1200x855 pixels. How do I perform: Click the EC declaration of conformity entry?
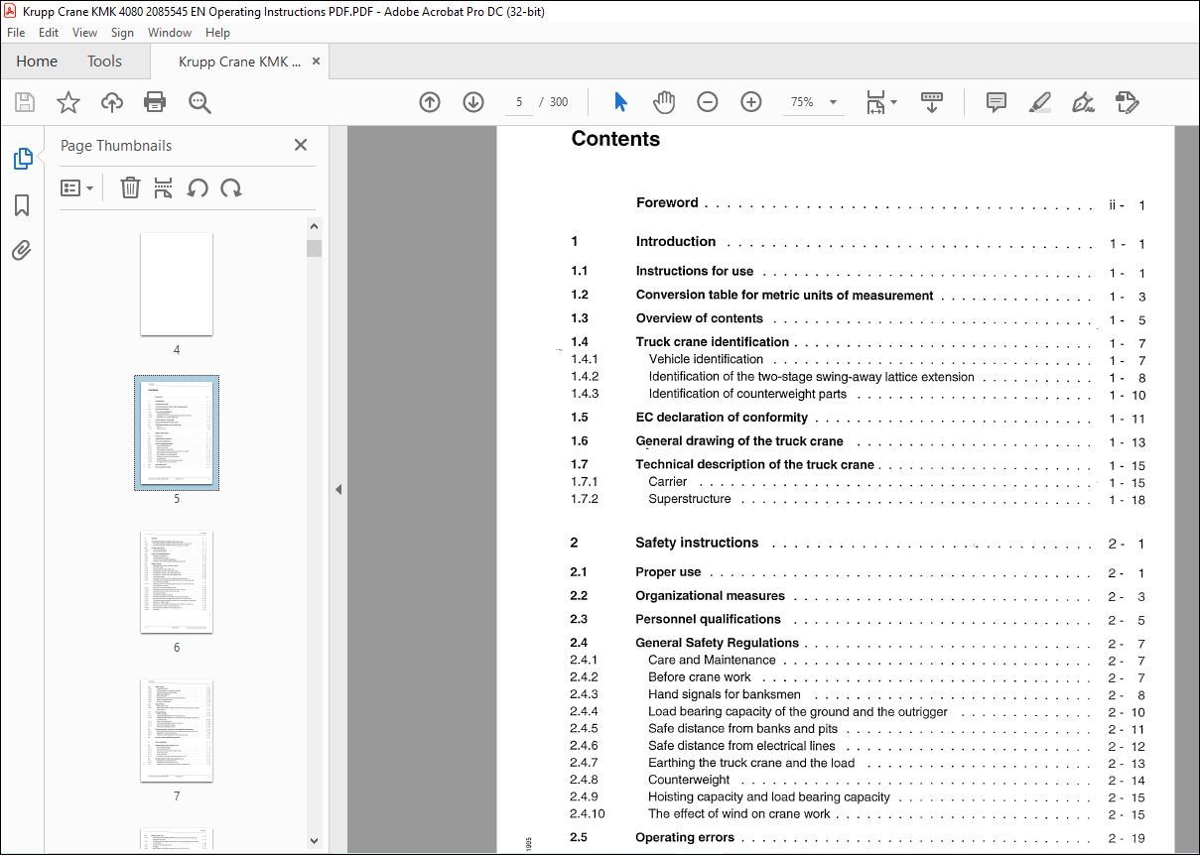click(722, 418)
